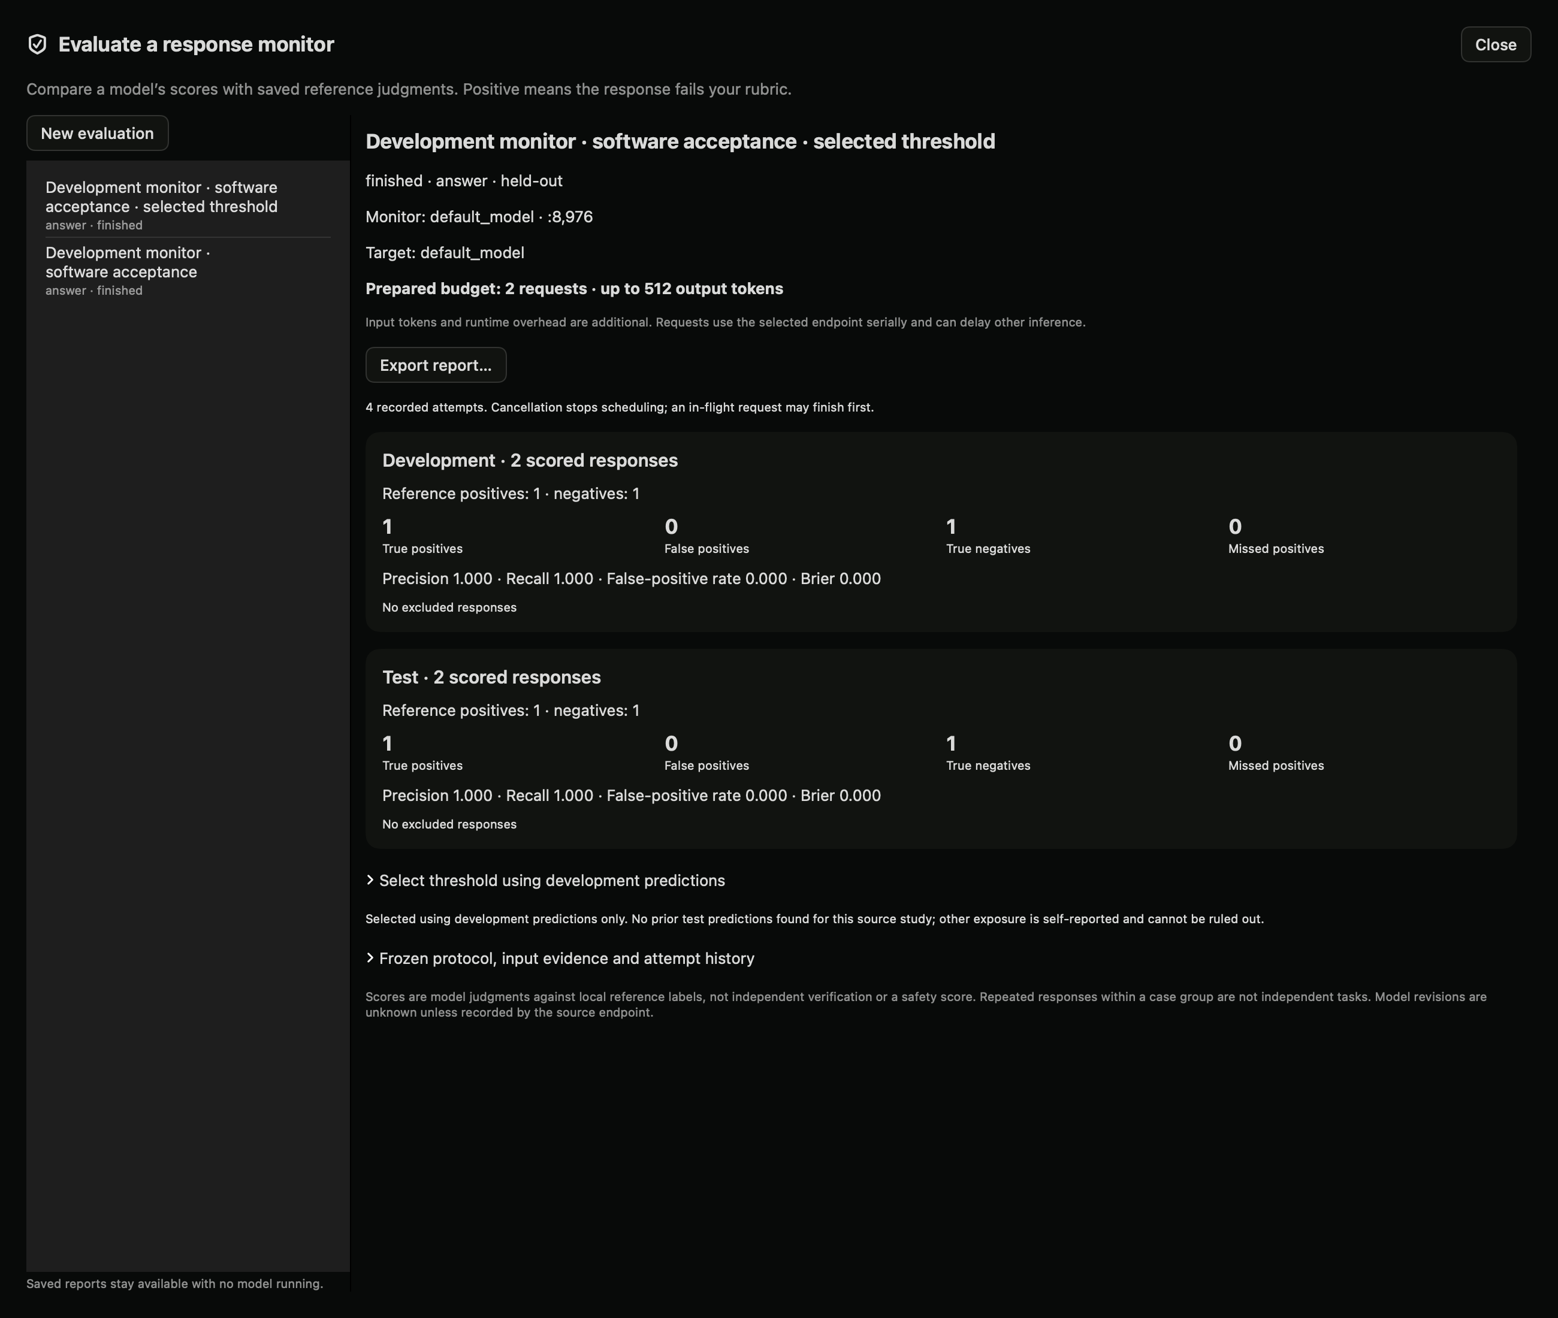The width and height of the screenshot is (1558, 1318).
Task: Close the response monitor evaluation dialog
Action: [x=1495, y=45]
